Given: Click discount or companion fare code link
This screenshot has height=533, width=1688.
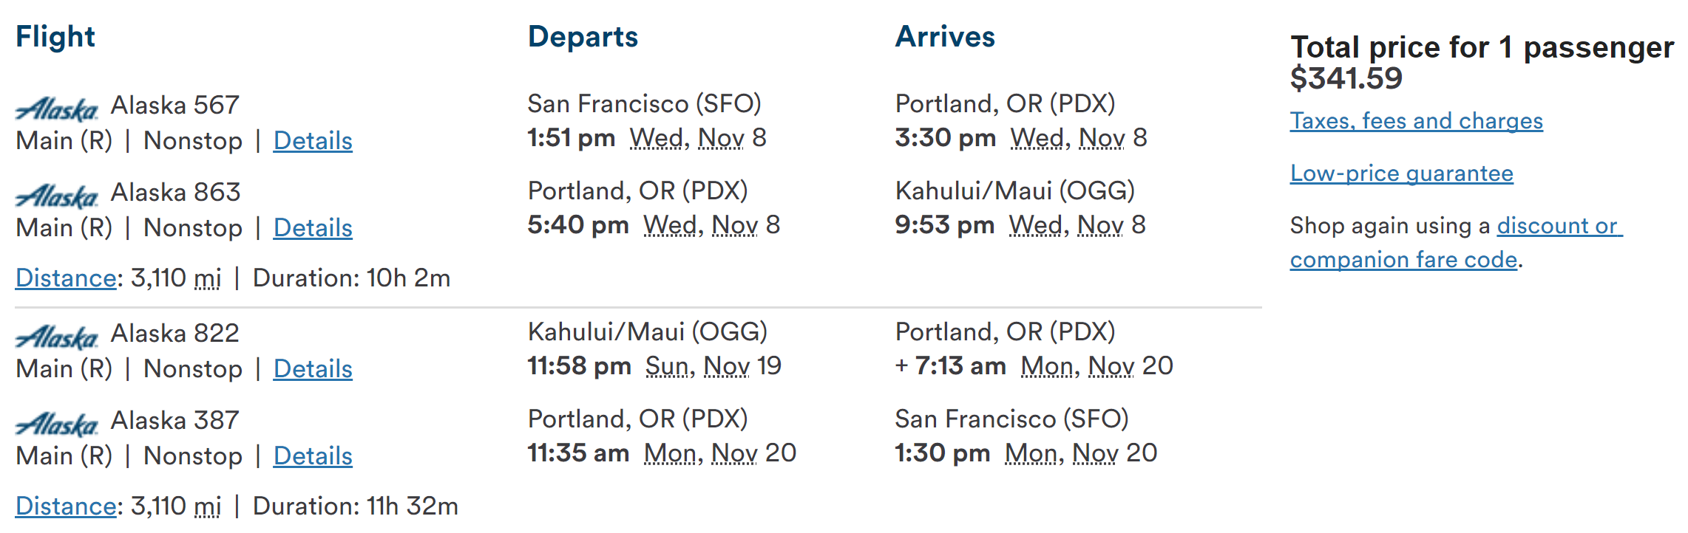Looking at the screenshot, I should [1457, 242].
